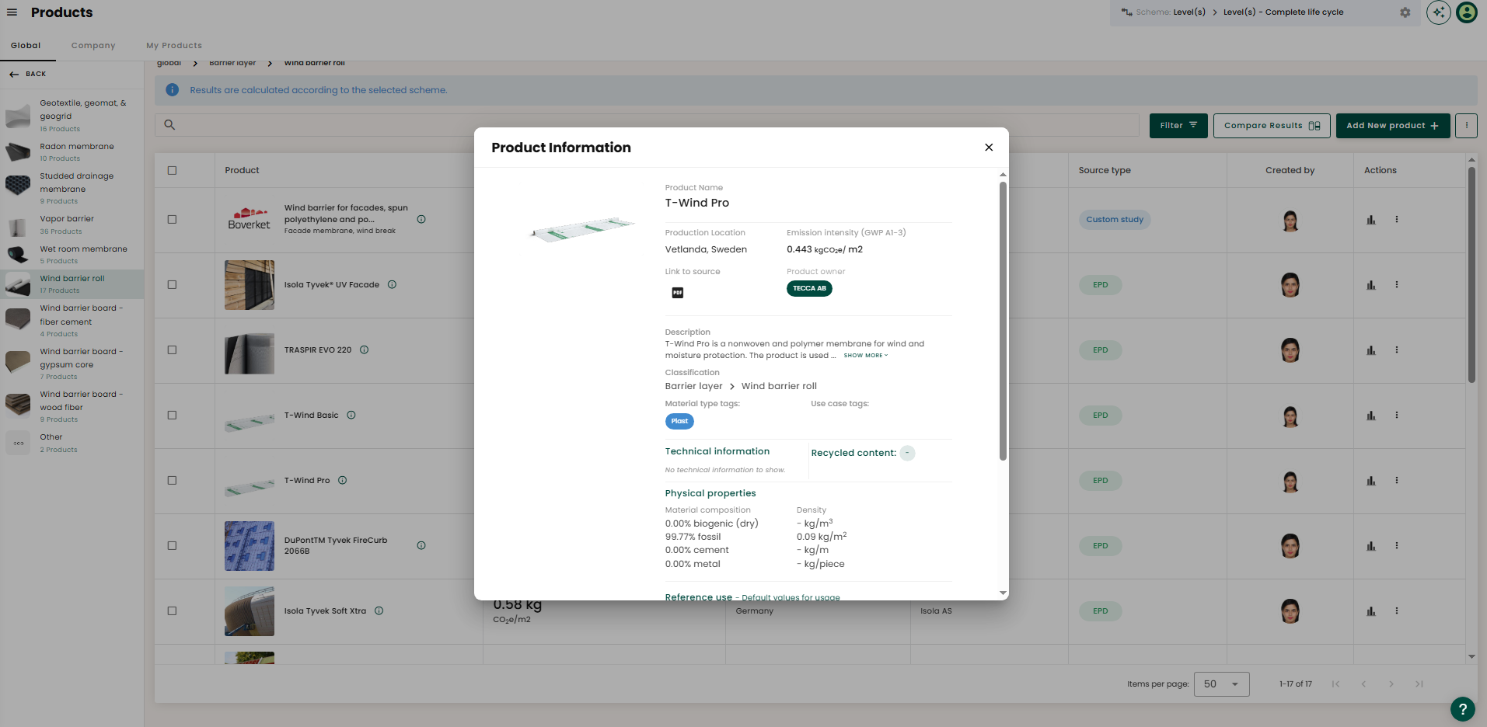Image resolution: width=1487 pixels, height=727 pixels.
Task: Switch to the Company tab
Action: point(93,46)
